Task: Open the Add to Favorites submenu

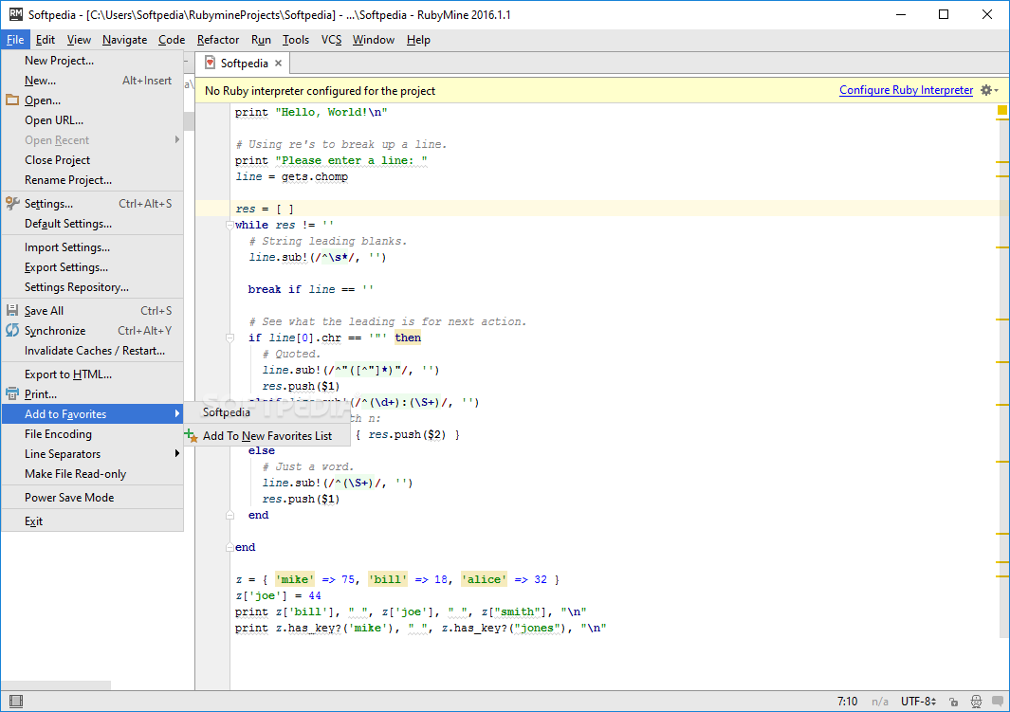Action: (x=92, y=414)
